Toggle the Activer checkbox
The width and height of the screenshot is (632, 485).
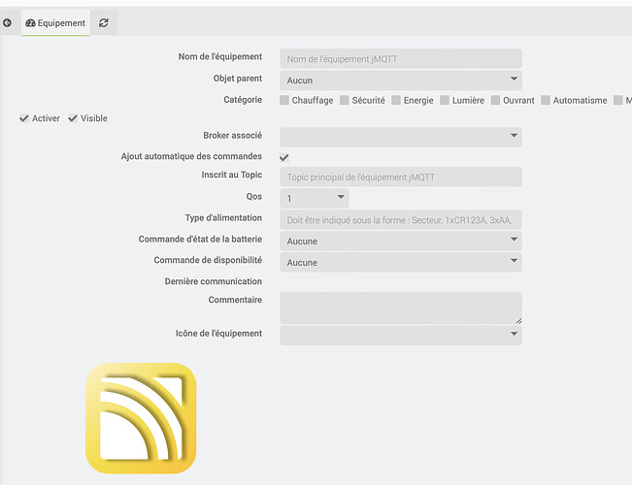(x=24, y=118)
